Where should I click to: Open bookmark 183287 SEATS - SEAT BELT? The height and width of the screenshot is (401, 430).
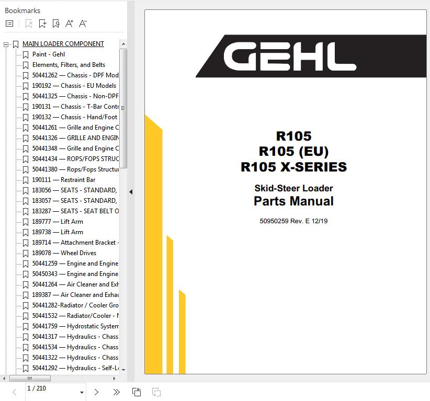pyautogui.click(x=75, y=211)
